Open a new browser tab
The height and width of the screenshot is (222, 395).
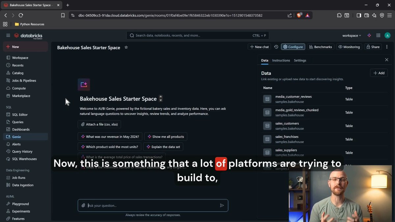68,5
